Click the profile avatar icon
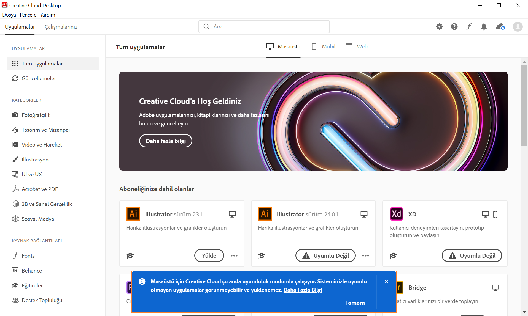Screen dimensions: 528x316 click(x=518, y=27)
